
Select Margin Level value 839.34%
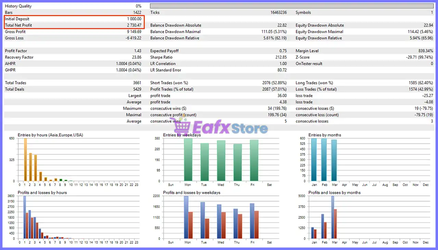click(426, 51)
